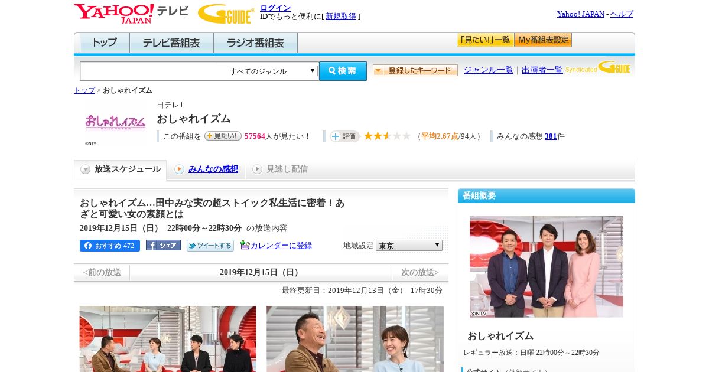The height and width of the screenshot is (372, 709).
Task: Click the ログイン link
Action: click(x=275, y=8)
